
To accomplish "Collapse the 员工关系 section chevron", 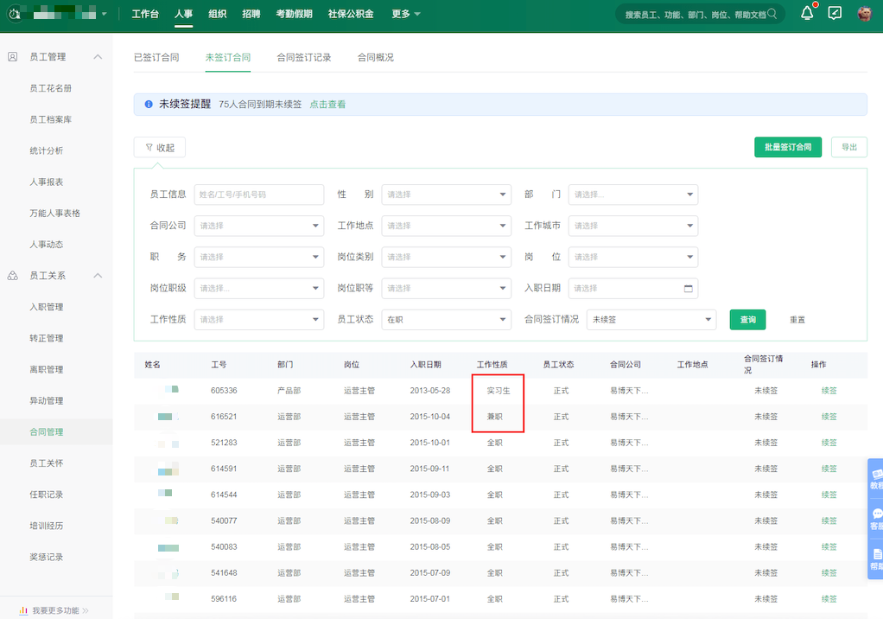I will click(98, 276).
